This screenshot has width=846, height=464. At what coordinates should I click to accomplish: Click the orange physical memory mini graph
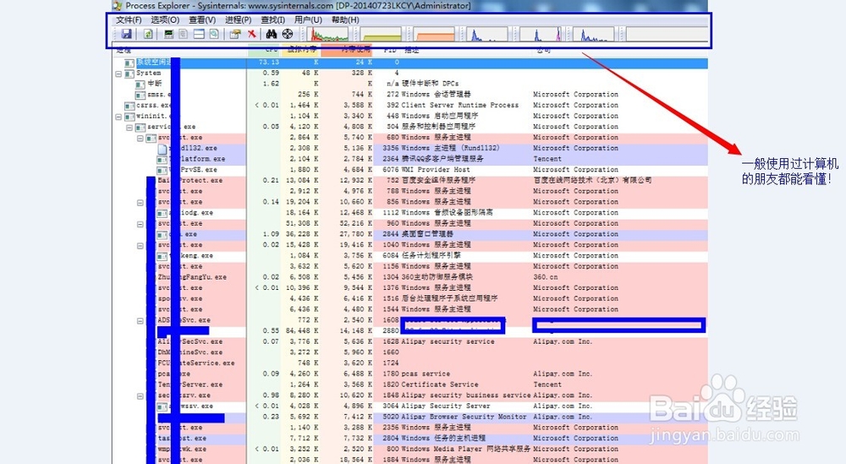[x=435, y=35]
